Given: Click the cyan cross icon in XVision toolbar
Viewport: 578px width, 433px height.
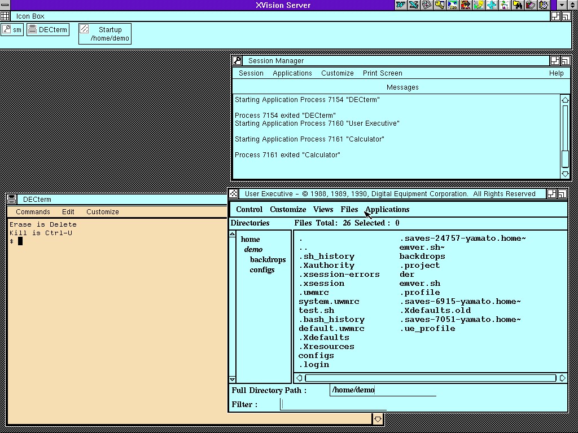Looking at the screenshot, I should (492, 5).
